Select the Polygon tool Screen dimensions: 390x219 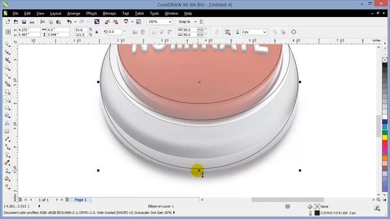7,108
